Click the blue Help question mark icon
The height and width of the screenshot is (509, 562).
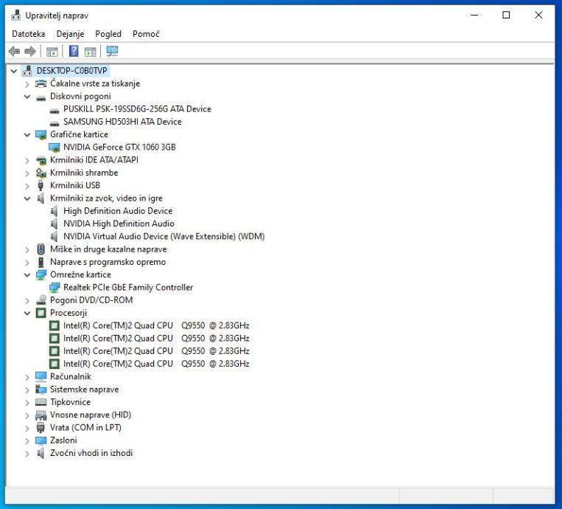(74, 52)
